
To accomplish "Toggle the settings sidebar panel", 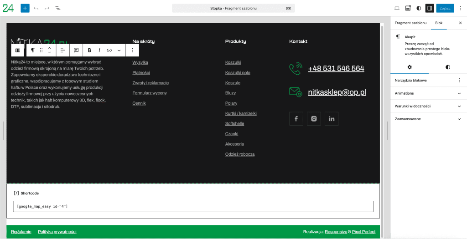I will click(429, 8).
